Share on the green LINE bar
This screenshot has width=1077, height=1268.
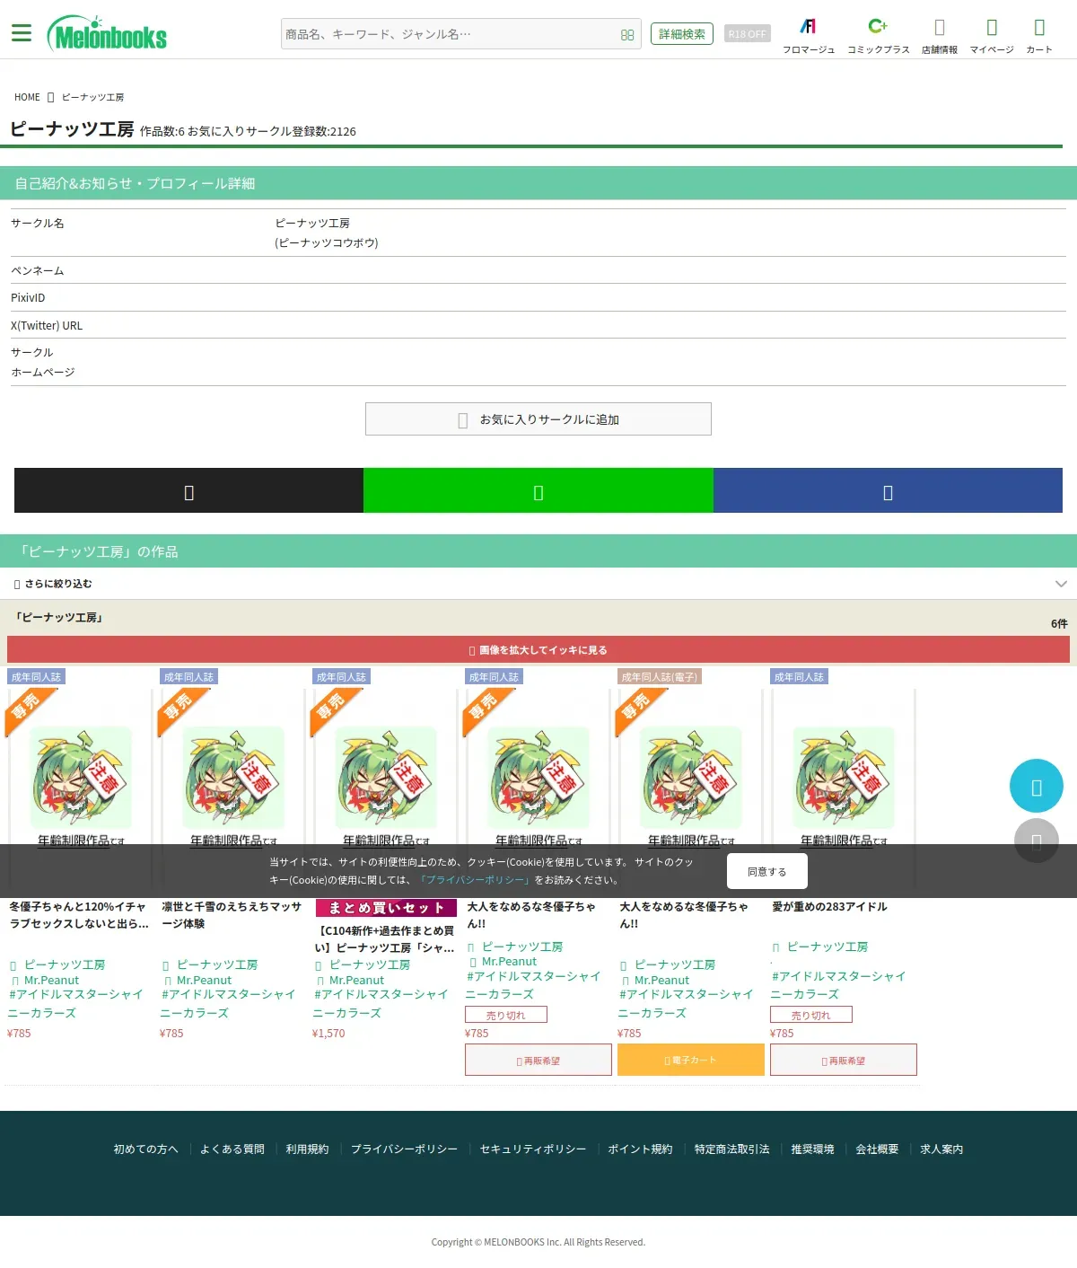point(538,490)
